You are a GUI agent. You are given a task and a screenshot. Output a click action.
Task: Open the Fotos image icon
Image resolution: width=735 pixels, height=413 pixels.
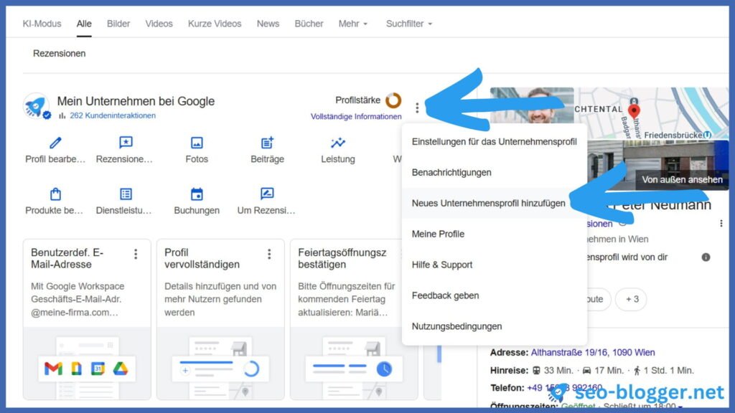coord(197,143)
